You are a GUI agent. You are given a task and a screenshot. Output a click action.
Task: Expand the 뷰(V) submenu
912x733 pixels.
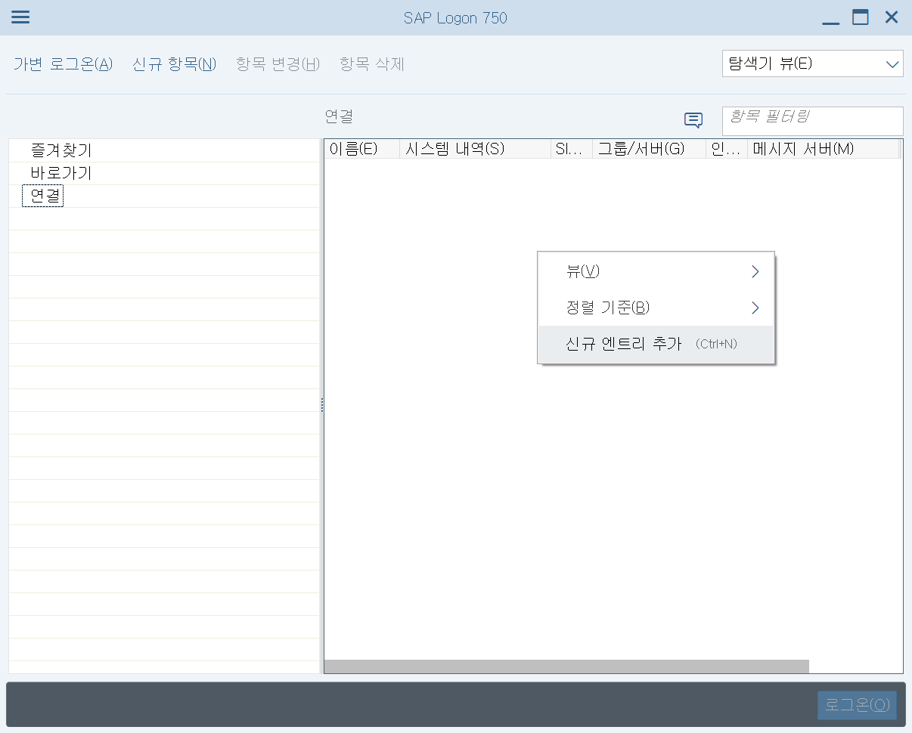(656, 271)
